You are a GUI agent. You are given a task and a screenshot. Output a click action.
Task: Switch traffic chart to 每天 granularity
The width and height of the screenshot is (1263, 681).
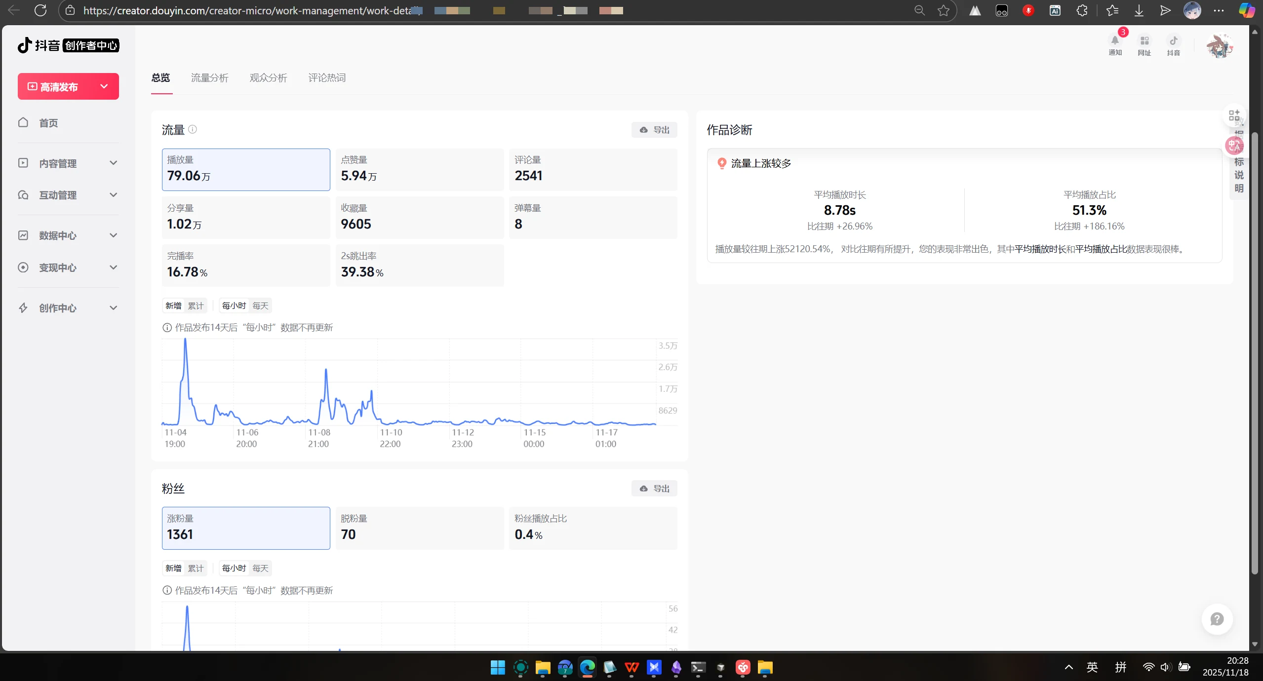pos(260,305)
